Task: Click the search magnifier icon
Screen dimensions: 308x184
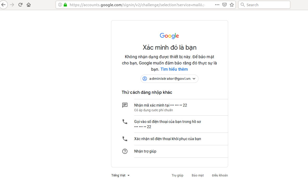Action: tap(243, 5)
